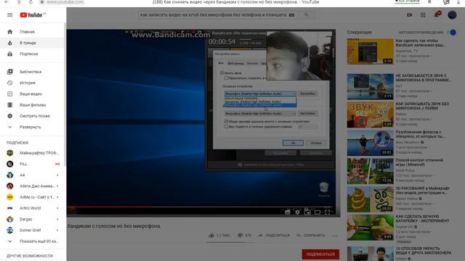Image resolution: width=465 pixels, height=261 pixels.
Task: Open the Domer Grief subscription channel
Action: coord(32,231)
